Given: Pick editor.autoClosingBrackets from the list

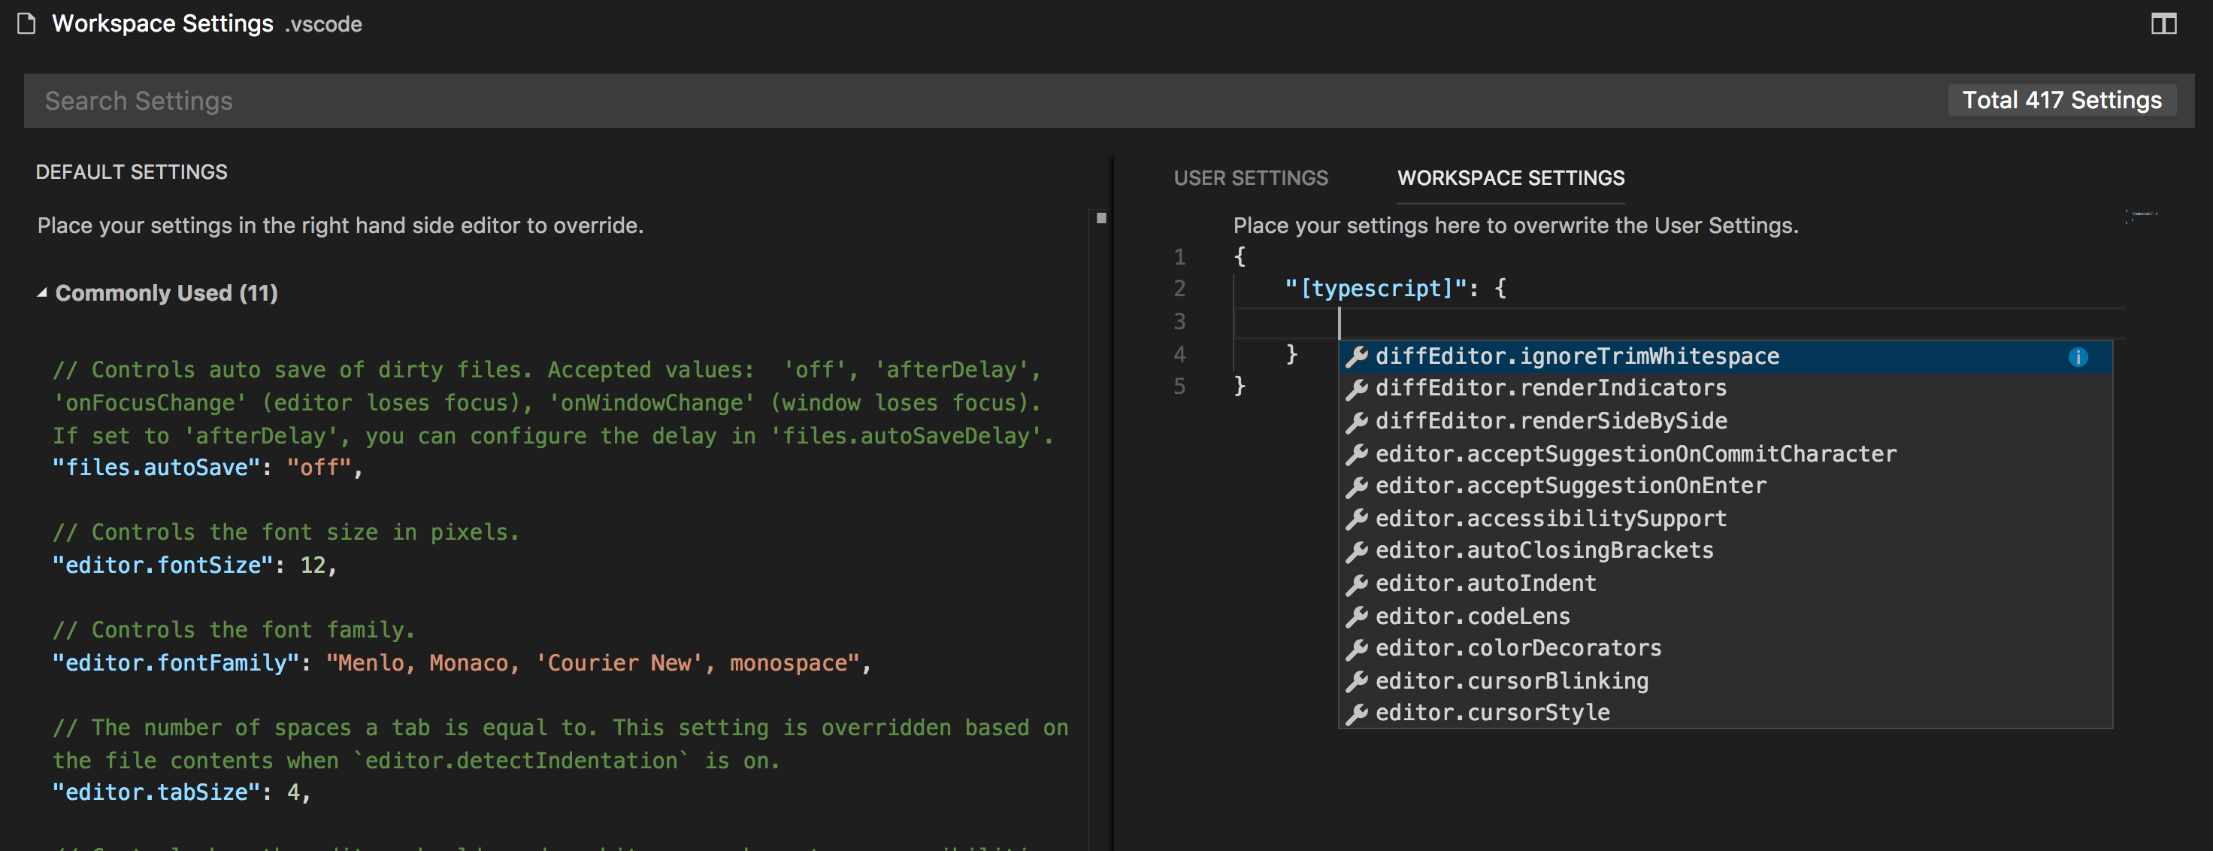Looking at the screenshot, I should coord(1544,550).
